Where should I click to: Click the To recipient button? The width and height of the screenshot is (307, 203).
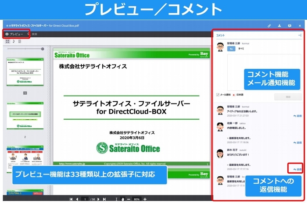pyautogui.click(x=231, y=49)
